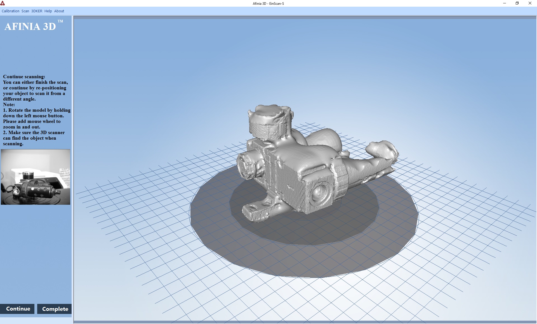Close the Afinia 3D EinScan-S window
Viewport: 537px width, 324px height.
pyautogui.click(x=530, y=3)
